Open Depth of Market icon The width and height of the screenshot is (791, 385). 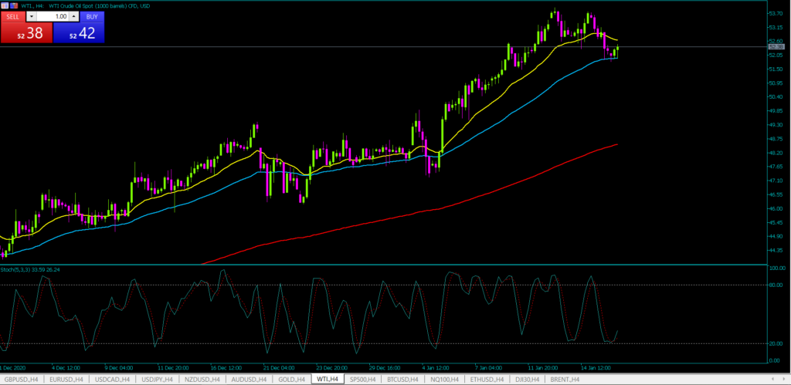tap(12, 5)
